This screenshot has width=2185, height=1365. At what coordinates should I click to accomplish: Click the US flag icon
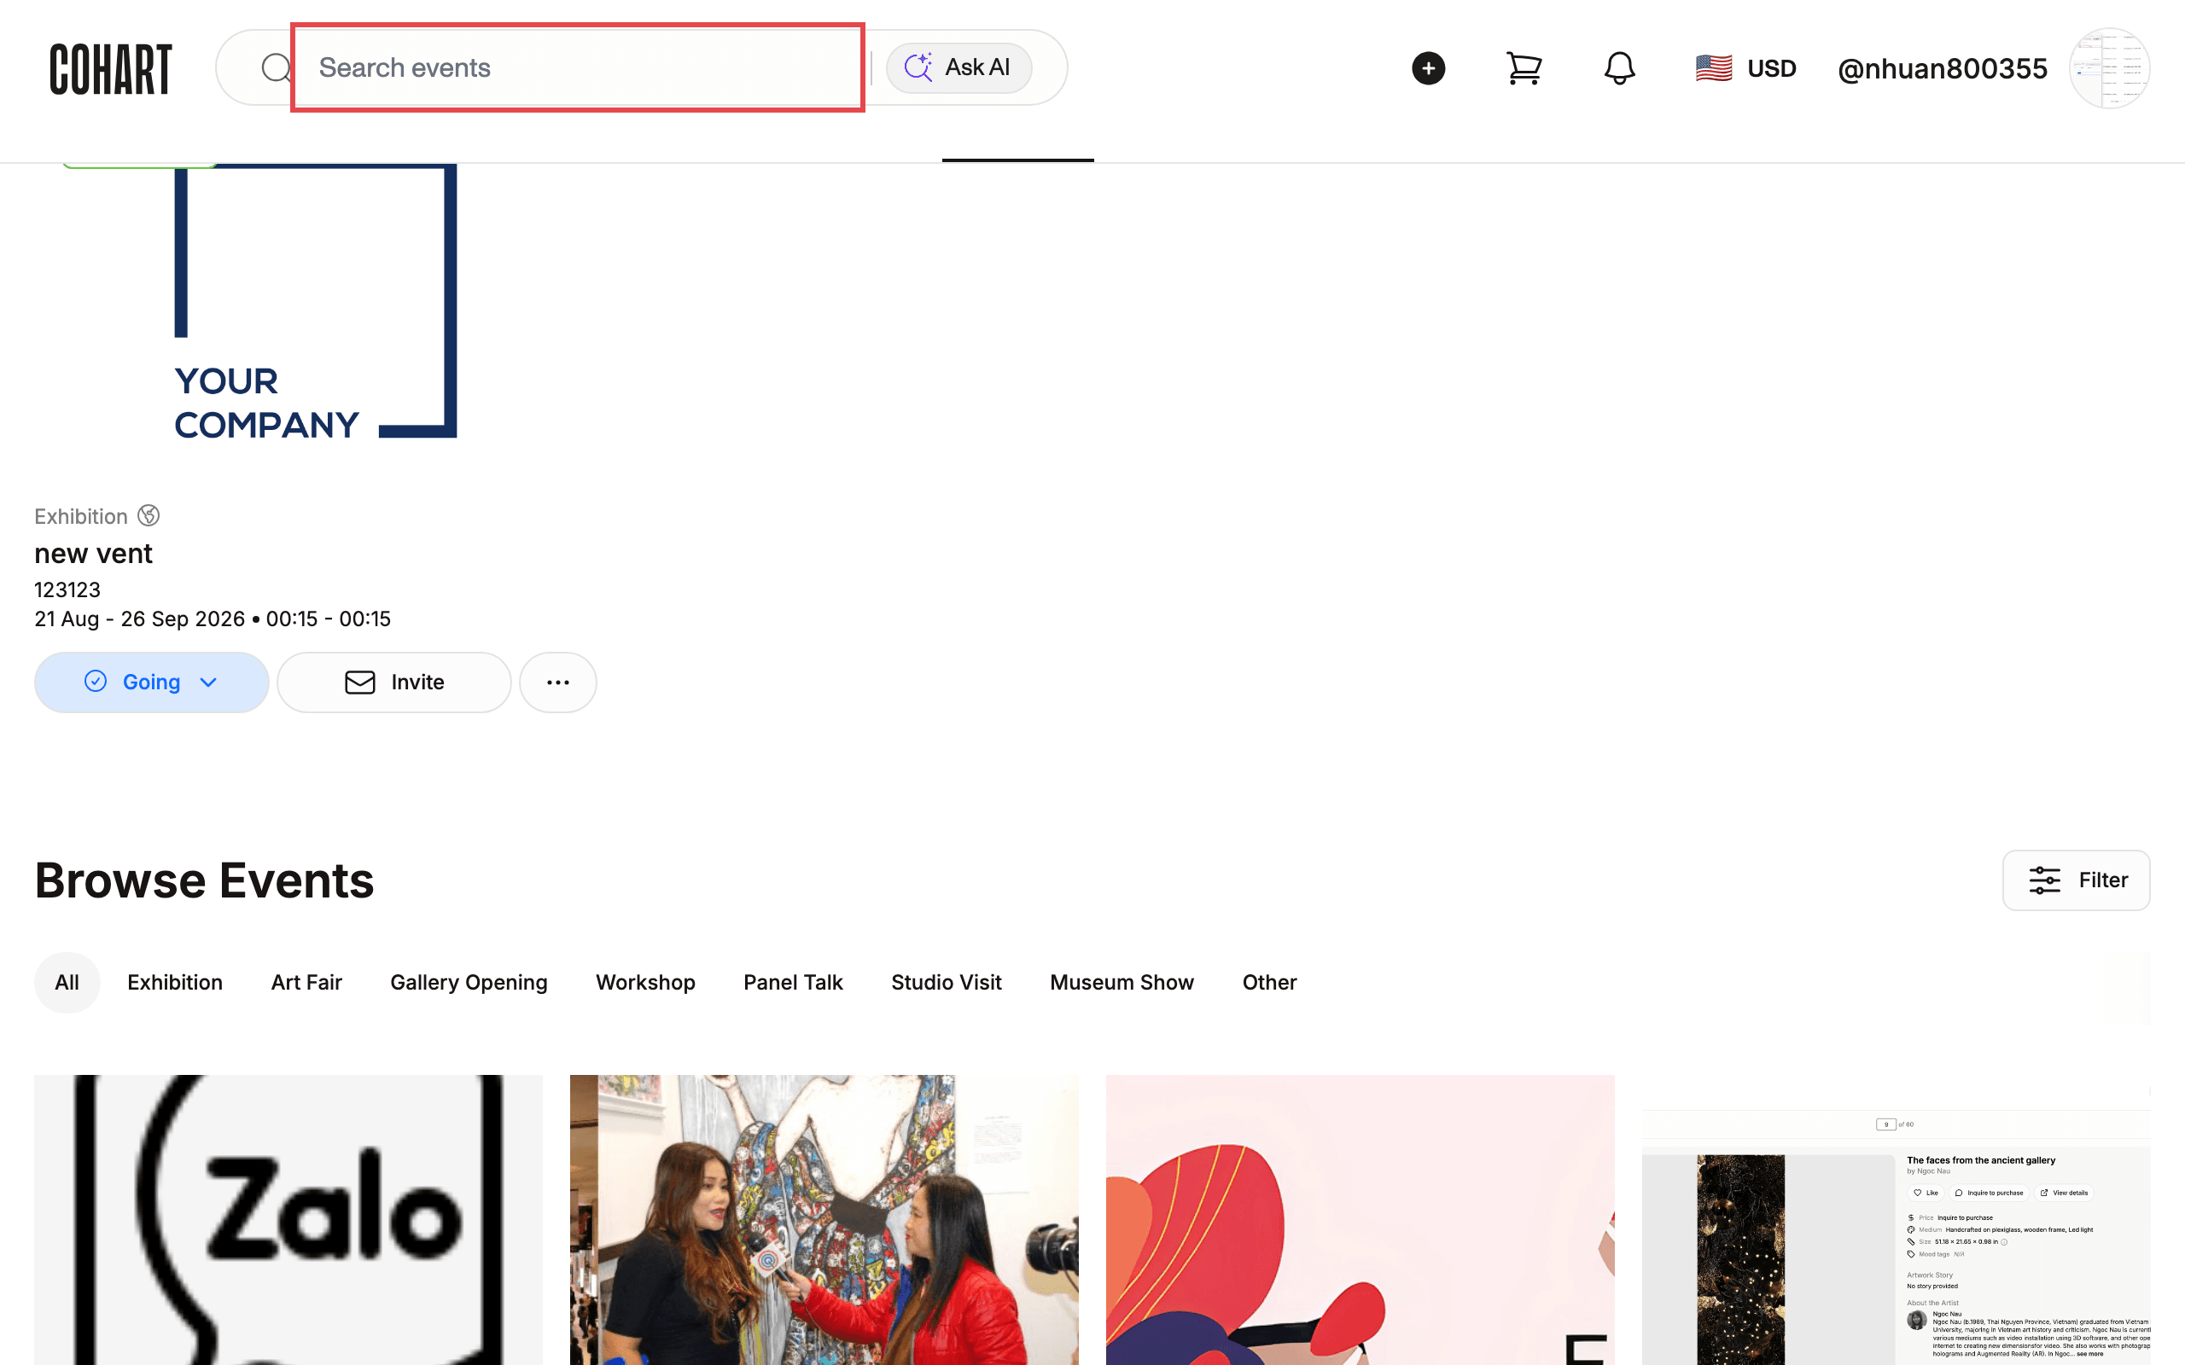coord(1714,68)
